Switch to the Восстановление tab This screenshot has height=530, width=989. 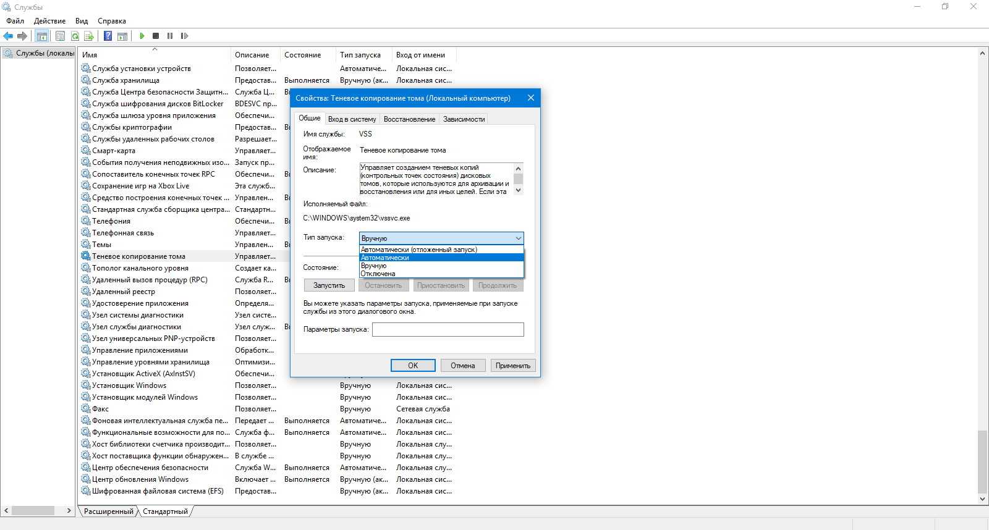tap(409, 119)
